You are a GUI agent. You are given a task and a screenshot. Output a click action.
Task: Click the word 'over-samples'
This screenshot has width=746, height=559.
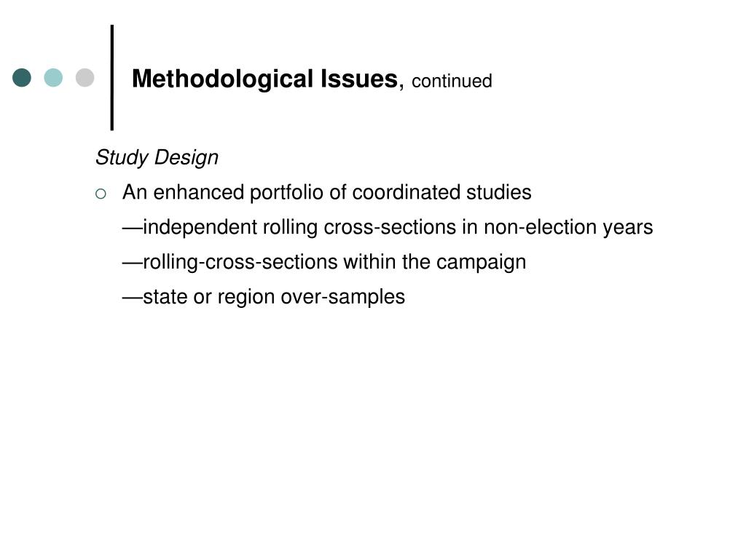[x=343, y=298]
